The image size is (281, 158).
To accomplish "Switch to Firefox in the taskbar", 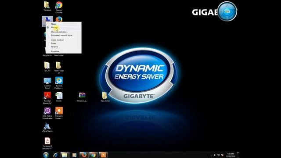I will [x=84, y=155].
